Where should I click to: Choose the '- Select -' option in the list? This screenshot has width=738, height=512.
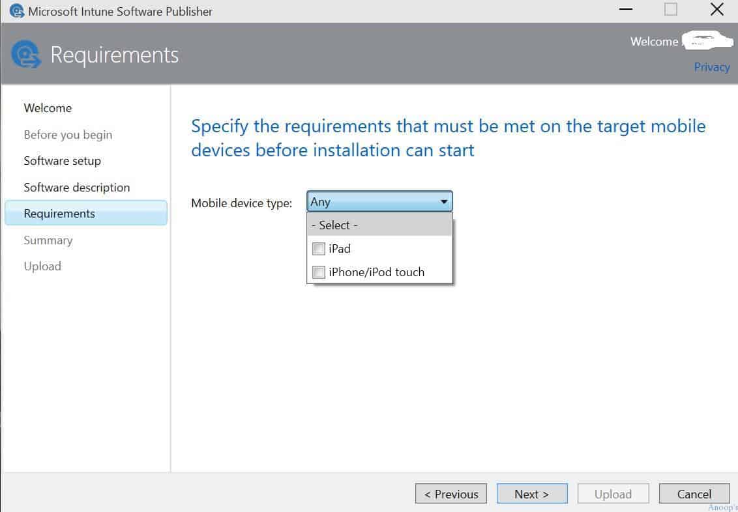tap(379, 225)
